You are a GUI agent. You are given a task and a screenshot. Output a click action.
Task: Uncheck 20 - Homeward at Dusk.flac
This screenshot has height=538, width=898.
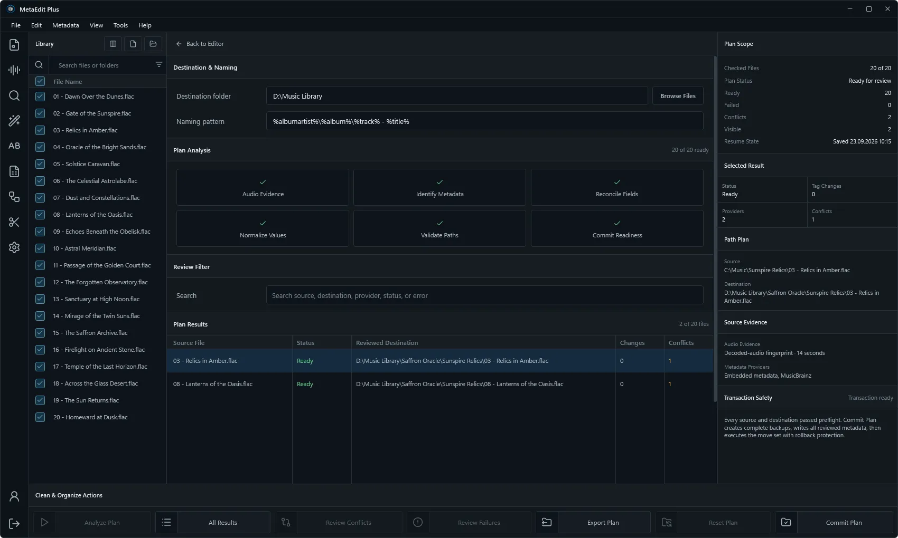(x=40, y=417)
